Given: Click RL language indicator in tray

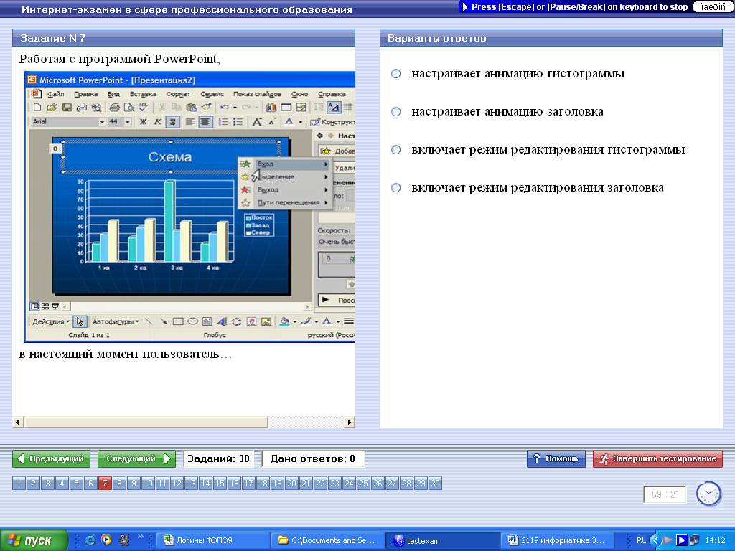Looking at the screenshot, I should (641, 540).
